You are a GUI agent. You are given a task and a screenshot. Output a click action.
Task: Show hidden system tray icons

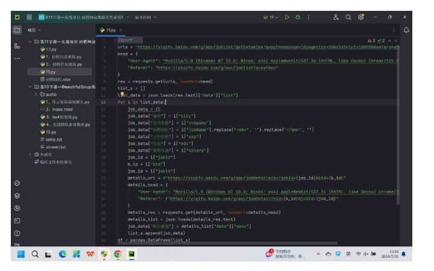tap(318, 254)
